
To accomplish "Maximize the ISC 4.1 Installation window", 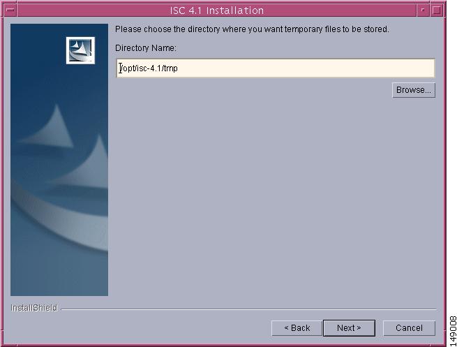I will 436,10.
